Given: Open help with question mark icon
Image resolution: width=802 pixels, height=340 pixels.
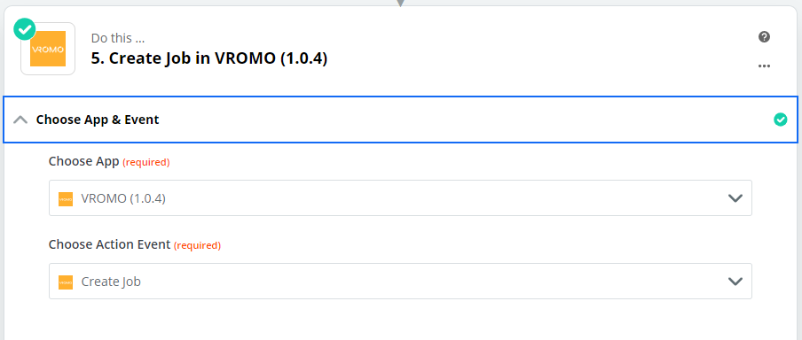Looking at the screenshot, I should point(764,37).
